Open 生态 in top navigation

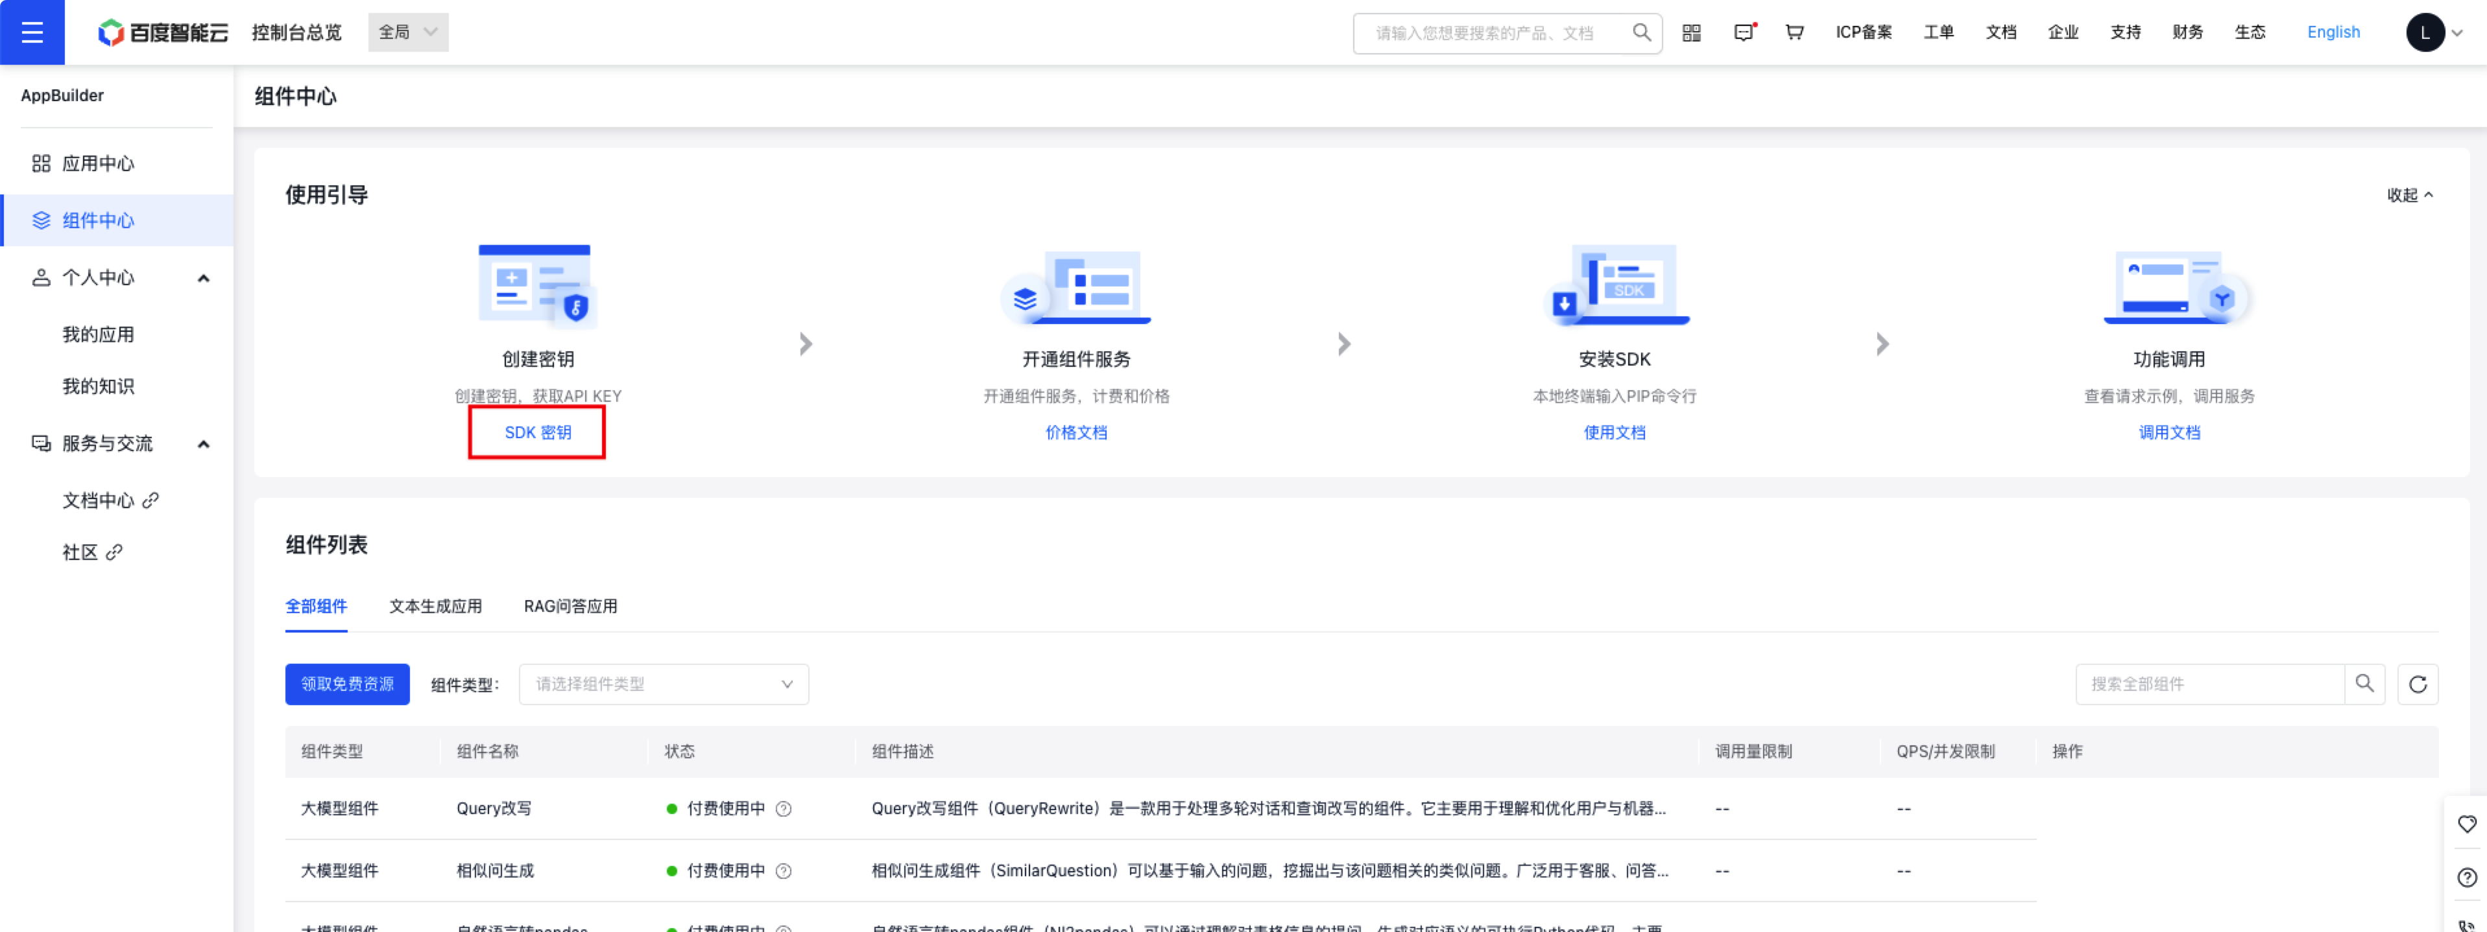click(x=2250, y=32)
